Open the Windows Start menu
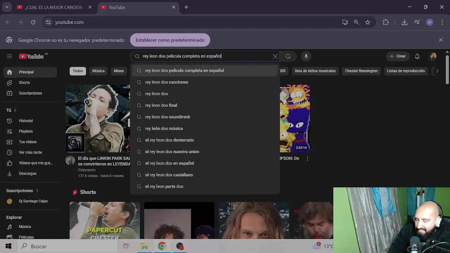Viewport: 450px width, 253px height. pos(8,246)
